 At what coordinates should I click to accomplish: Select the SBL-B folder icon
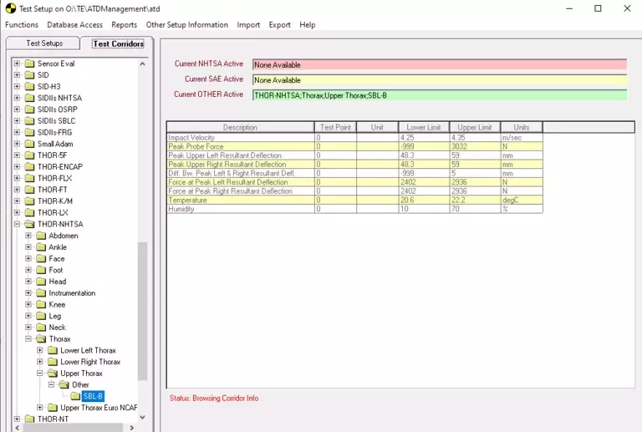pyautogui.click(x=75, y=396)
